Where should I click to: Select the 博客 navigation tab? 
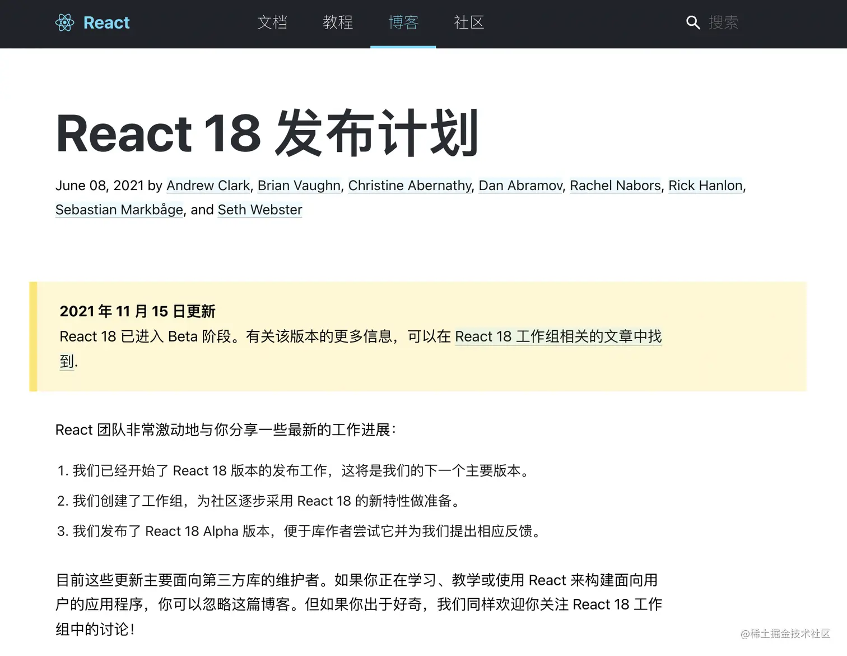click(403, 22)
